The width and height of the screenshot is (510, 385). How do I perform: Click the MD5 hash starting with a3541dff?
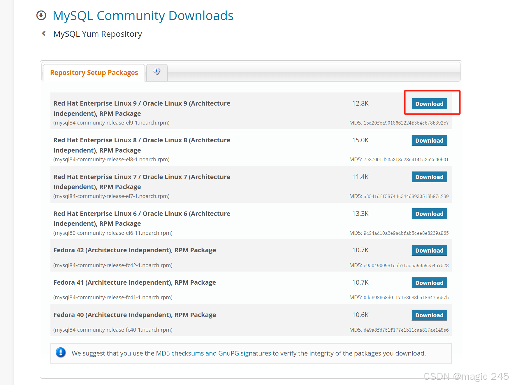coord(406,197)
